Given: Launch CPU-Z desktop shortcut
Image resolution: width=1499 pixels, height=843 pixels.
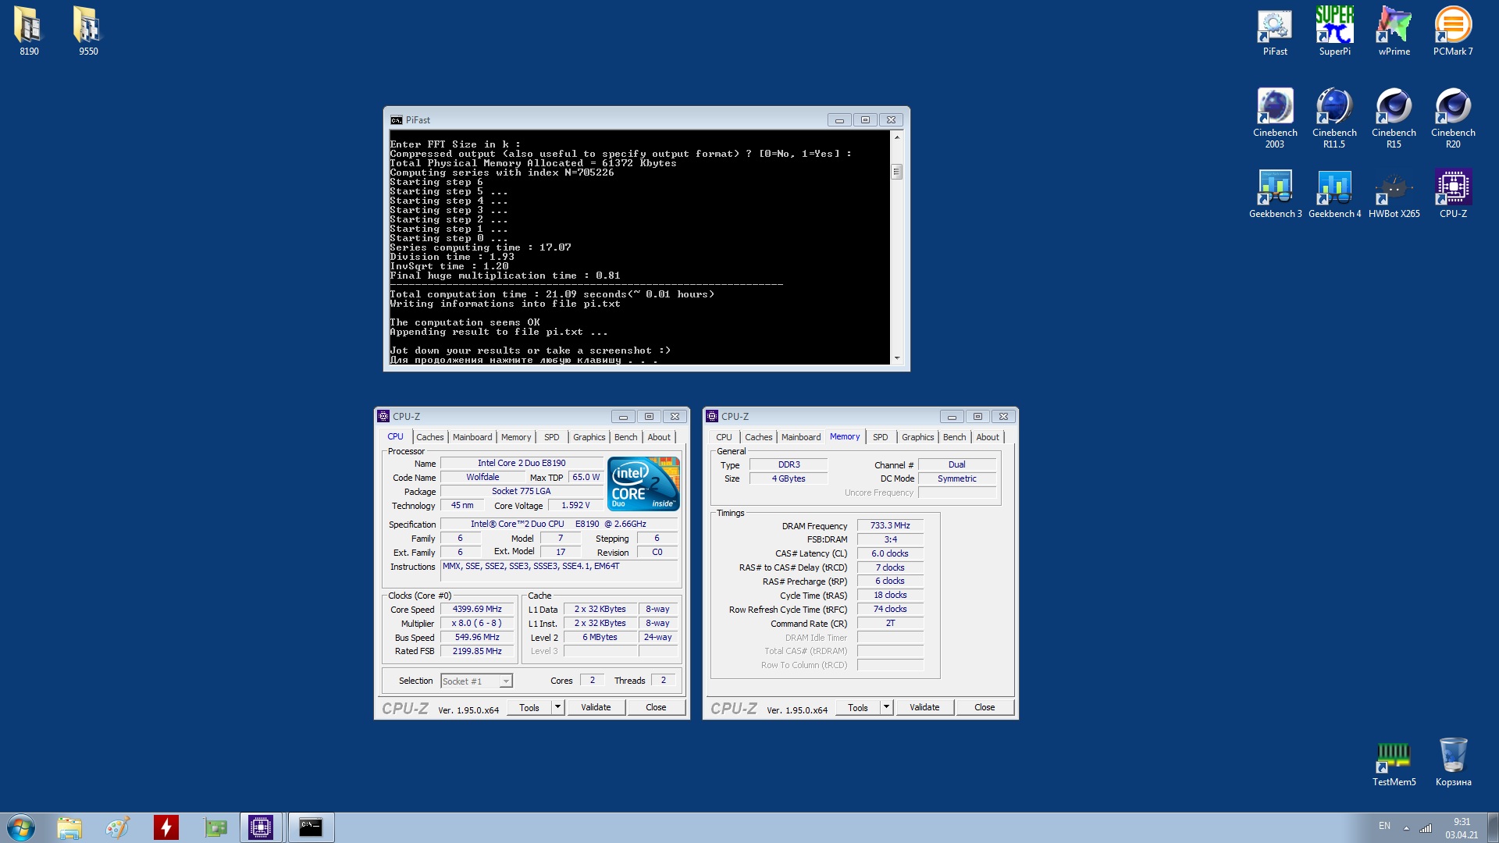Looking at the screenshot, I should tap(1453, 194).
